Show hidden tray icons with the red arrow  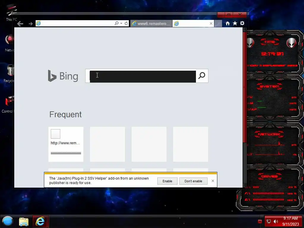pos(260,221)
